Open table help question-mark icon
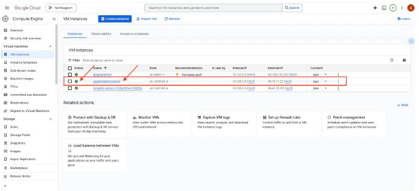Viewport: 419px width, 191px height. 392,60
